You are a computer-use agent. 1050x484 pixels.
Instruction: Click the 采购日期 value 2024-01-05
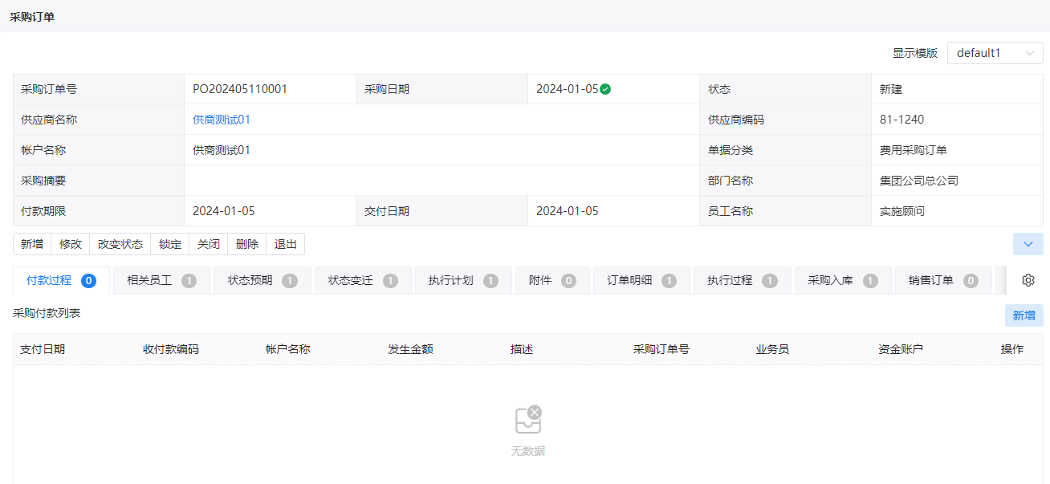tap(568, 89)
